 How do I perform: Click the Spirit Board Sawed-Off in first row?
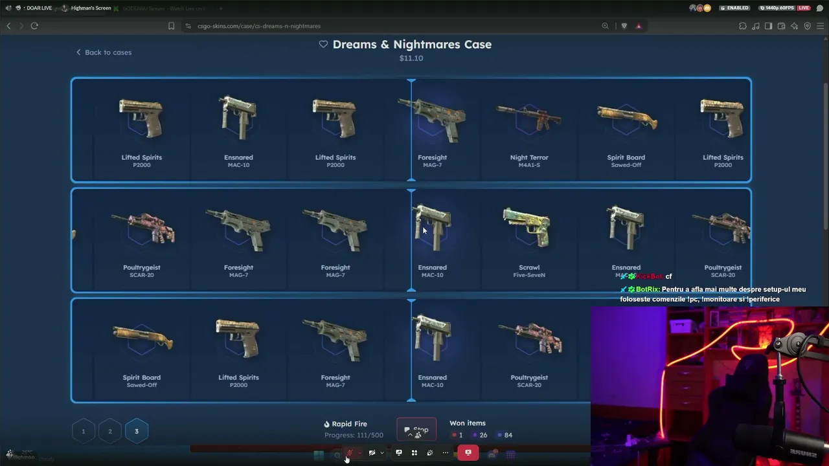626,131
